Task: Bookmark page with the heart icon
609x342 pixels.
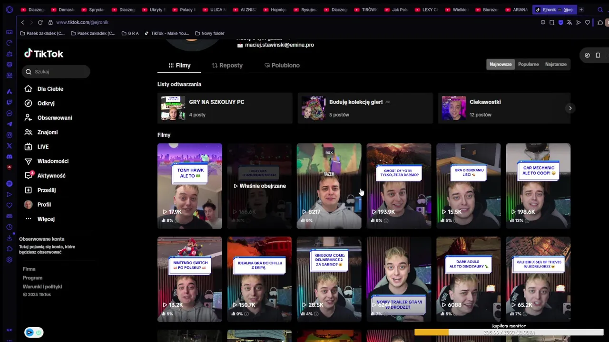Action: [588, 22]
